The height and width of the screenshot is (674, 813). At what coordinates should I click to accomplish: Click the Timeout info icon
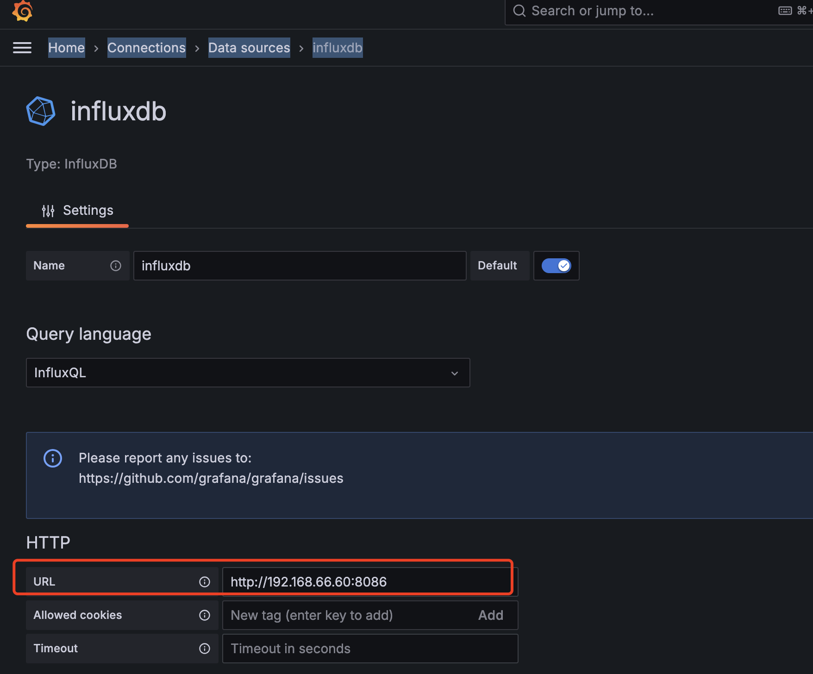pyautogui.click(x=205, y=649)
